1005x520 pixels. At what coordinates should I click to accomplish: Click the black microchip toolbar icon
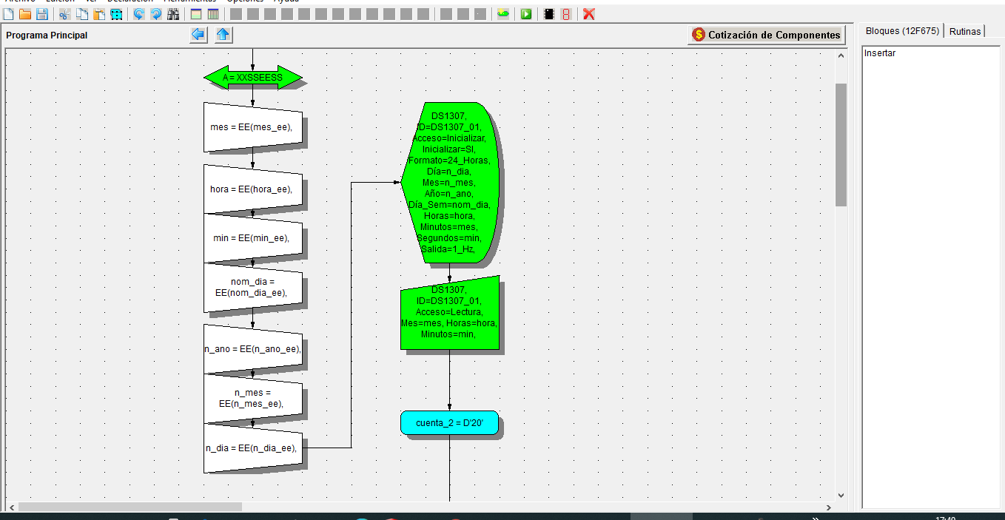click(x=549, y=14)
